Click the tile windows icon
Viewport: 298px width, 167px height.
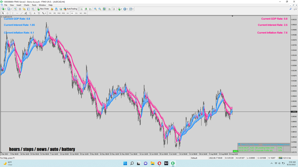(x=104, y=9)
